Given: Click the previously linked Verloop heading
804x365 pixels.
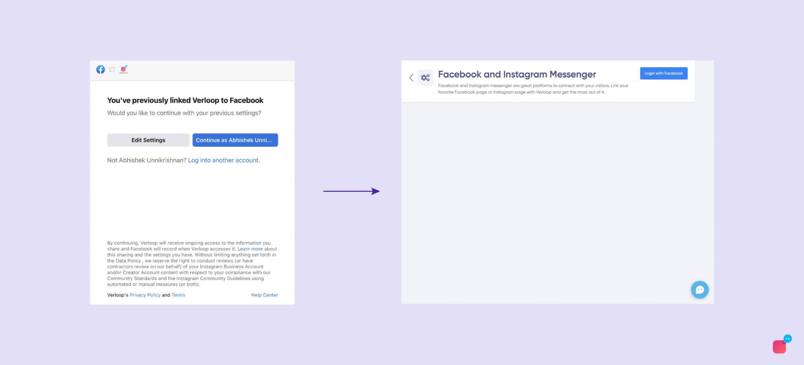Looking at the screenshot, I should click(185, 100).
